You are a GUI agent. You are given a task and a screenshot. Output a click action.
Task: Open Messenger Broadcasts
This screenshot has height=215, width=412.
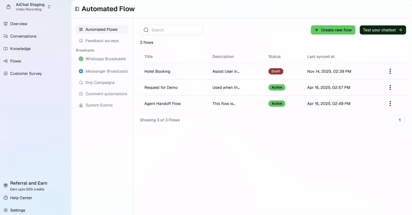pos(107,71)
